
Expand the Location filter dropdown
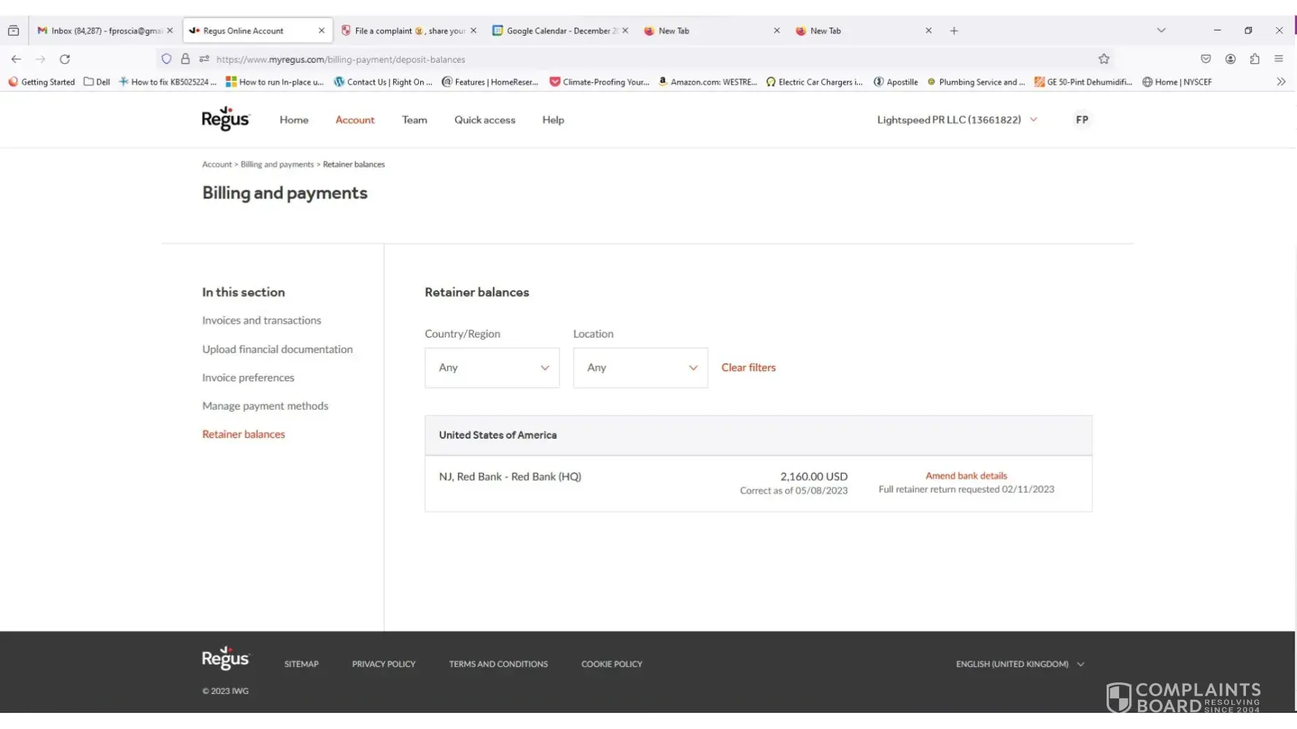(x=640, y=367)
